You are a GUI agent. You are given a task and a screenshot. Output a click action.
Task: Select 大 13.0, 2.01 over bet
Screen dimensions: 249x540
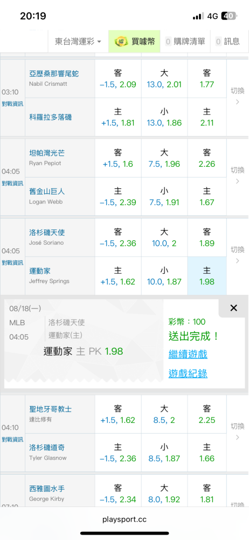coord(164,78)
